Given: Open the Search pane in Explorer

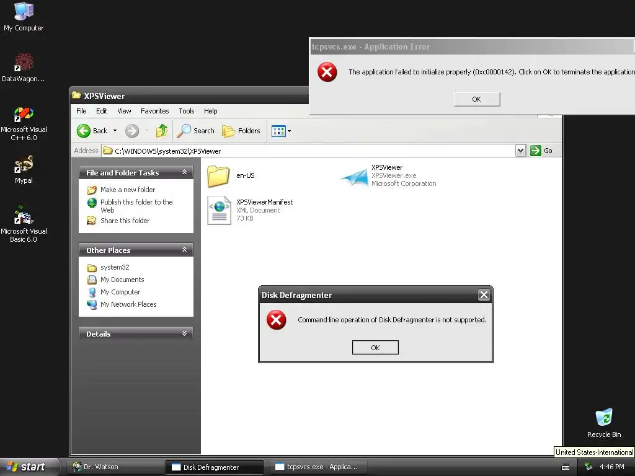Looking at the screenshot, I should (196, 131).
